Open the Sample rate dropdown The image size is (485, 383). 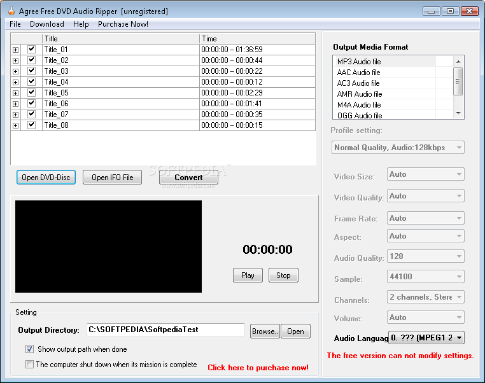(425, 276)
